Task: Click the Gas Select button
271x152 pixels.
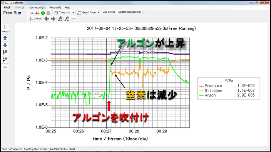Action: point(109,12)
